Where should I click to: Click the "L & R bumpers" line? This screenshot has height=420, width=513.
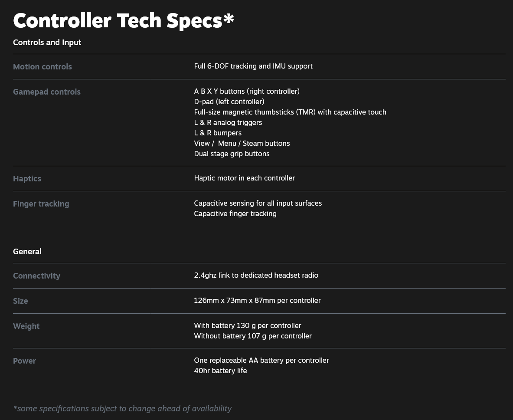218,133
